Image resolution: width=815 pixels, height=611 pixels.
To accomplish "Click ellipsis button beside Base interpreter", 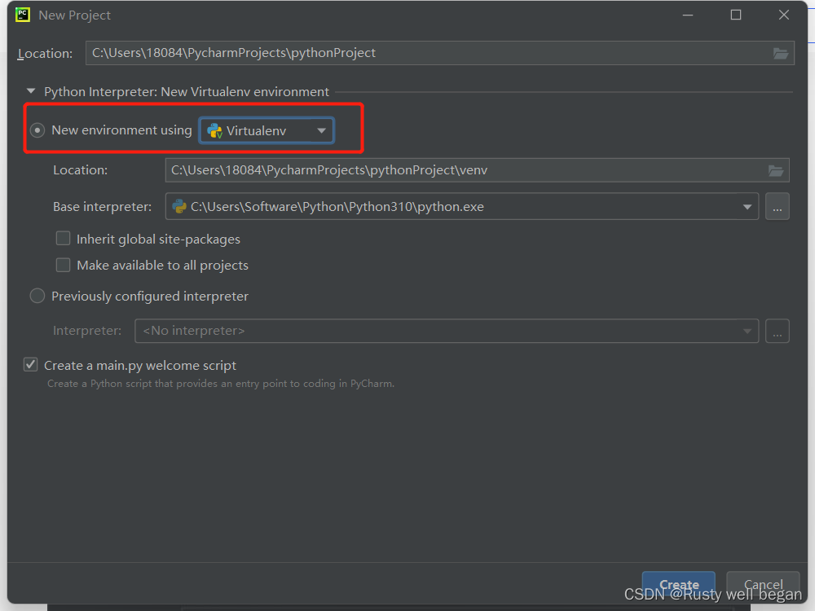I will click(x=777, y=207).
